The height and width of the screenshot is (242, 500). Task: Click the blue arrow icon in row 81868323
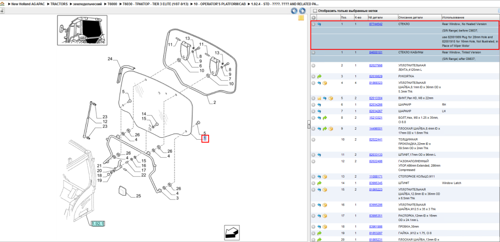click(x=319, y=83)
